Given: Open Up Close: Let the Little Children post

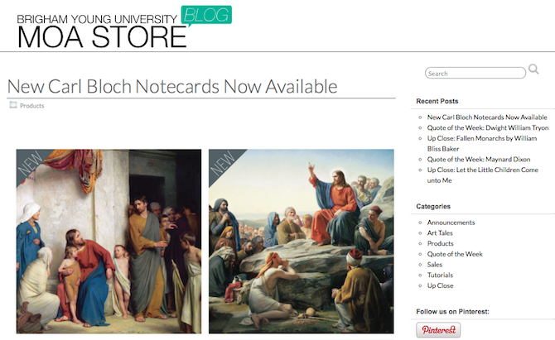Looking at the screenshot, I should click(x=482, y=175).
